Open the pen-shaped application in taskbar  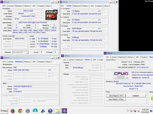43,111
